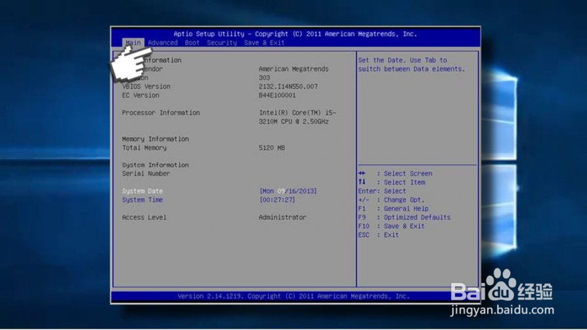Screen dimensions: 587x330
Task: Click the Version 2.14.1219 footer text
Action: tap(293, 296)
